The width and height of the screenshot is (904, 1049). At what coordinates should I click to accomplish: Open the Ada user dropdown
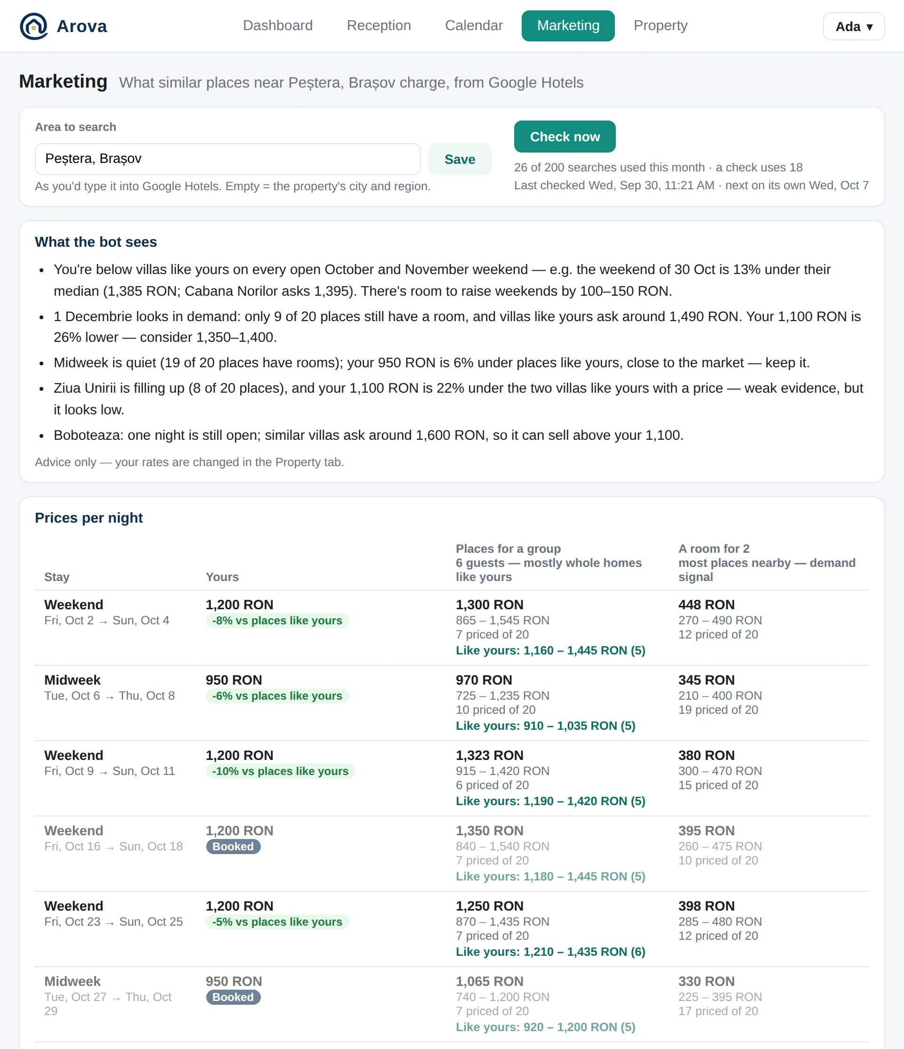[x=853, y=26]
